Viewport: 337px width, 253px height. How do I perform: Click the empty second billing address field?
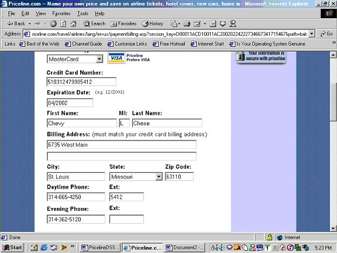point(122,156)
